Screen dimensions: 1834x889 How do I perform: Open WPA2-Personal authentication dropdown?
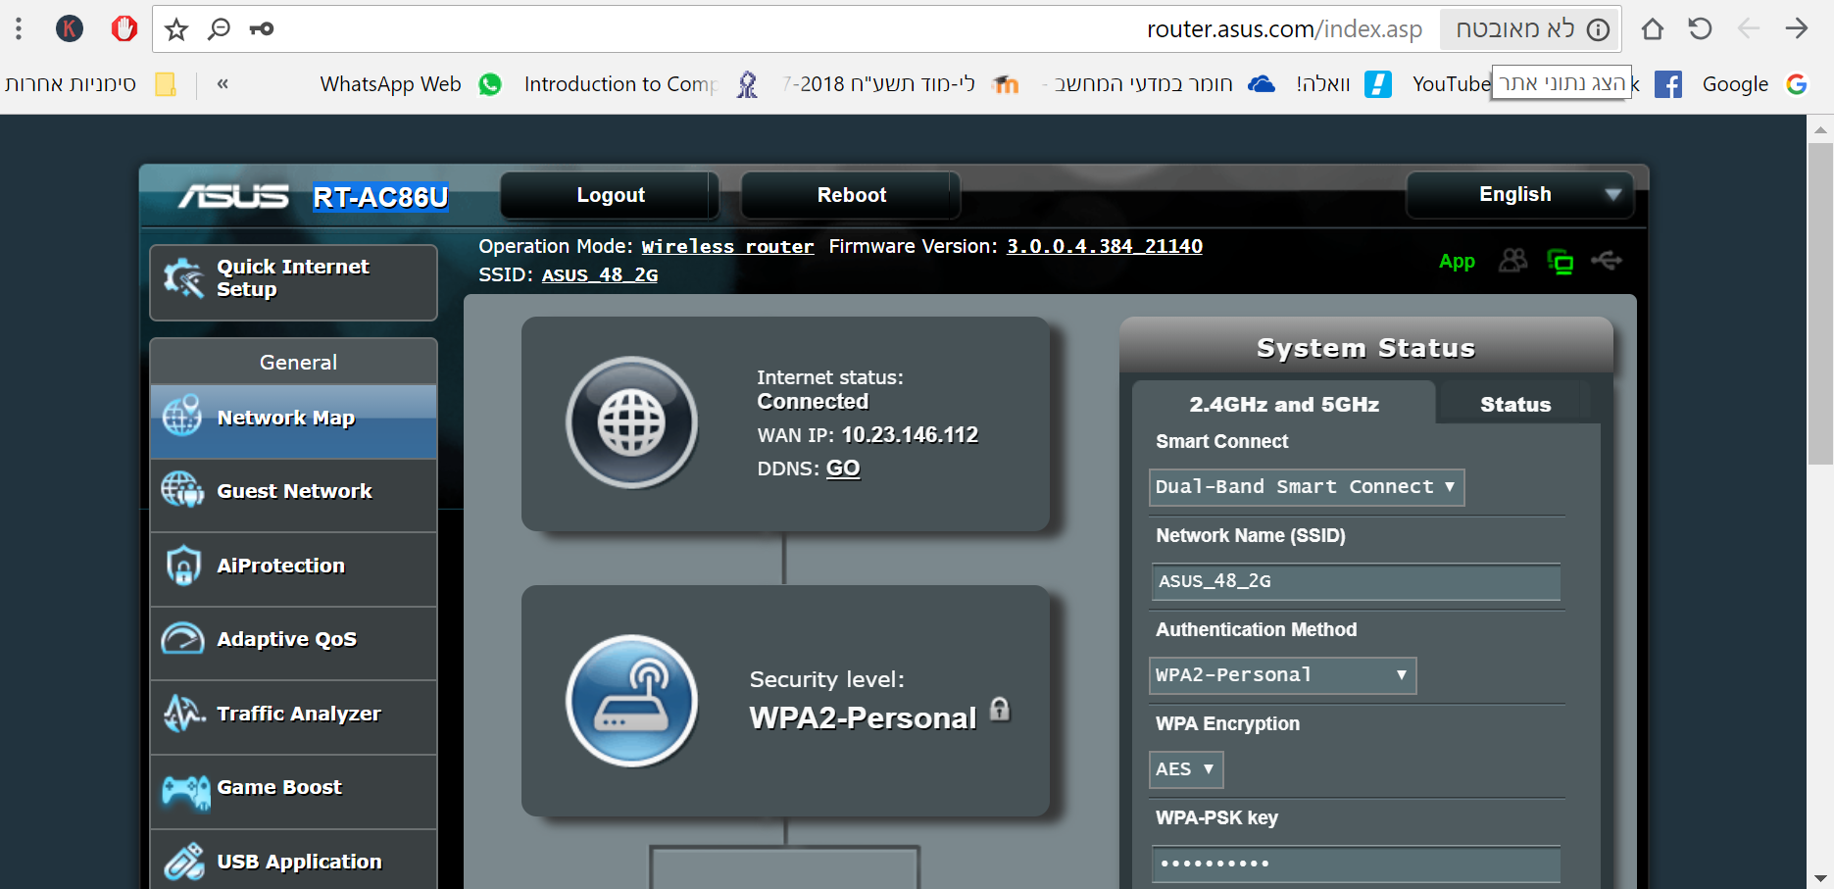[x=1282, y=675]
